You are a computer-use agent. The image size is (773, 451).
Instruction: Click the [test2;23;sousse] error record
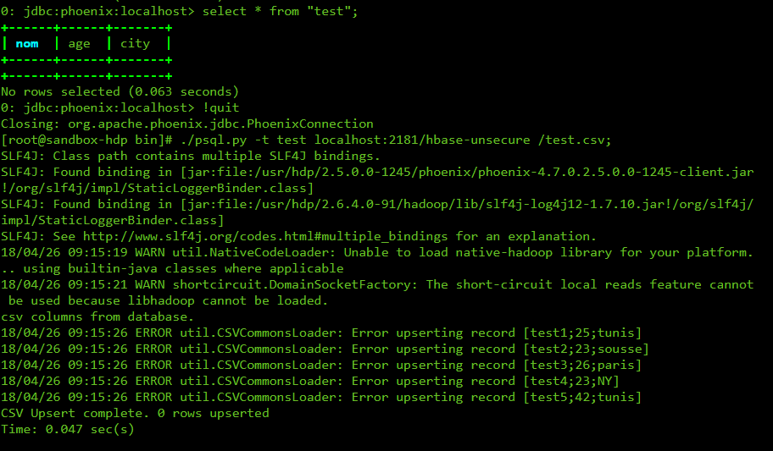(x=587, y=349)
